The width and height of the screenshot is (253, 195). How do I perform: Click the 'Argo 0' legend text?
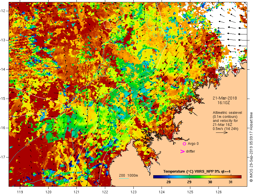point(193,144)
